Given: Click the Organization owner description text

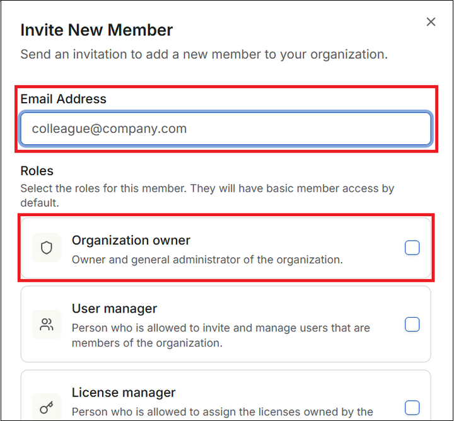Looking at the screenshot, I should click(x=207, y=259).
